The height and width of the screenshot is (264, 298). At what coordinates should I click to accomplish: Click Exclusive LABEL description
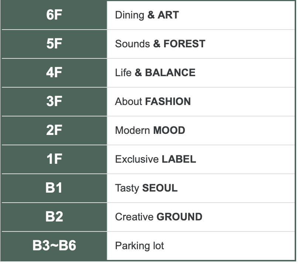click(x=155, y=159)
